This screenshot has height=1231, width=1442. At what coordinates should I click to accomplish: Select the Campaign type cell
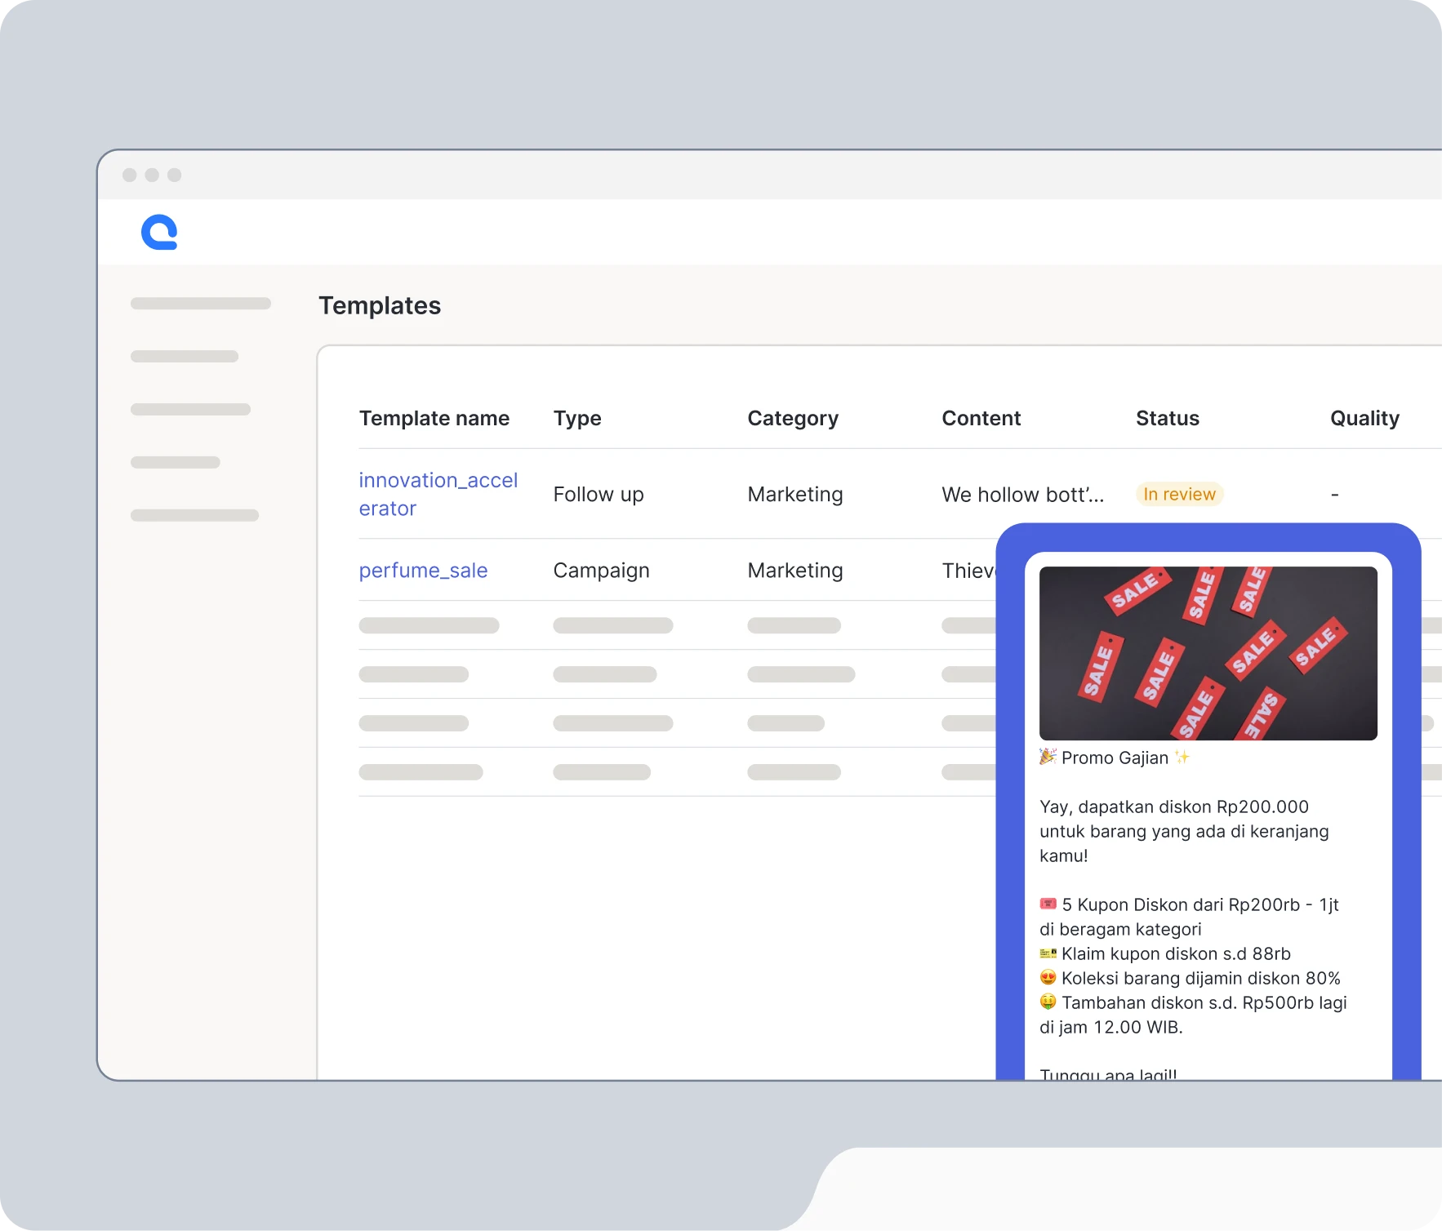click(x=602, y=571)
